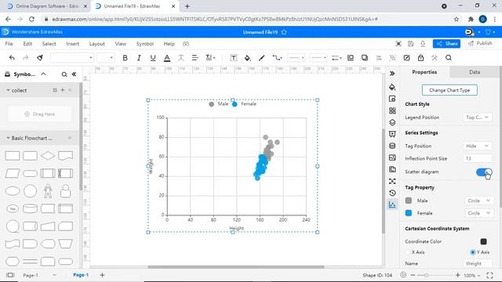Click the Redo arrow icon
The image size is (502, 282).
tap(26, 58)
